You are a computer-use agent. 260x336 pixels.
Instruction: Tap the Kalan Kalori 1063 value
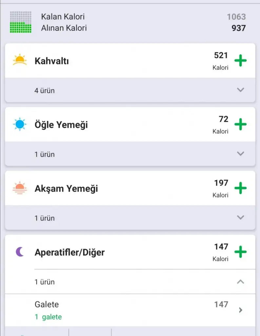click(x=236, y=17)
